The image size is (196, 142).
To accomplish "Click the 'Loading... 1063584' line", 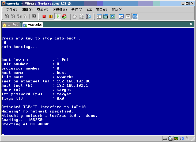I will 23,120.
